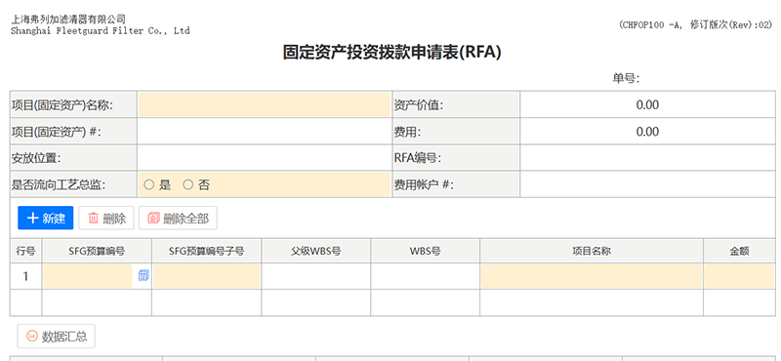Click the 数据汇总 button

[x=56, y=336]
